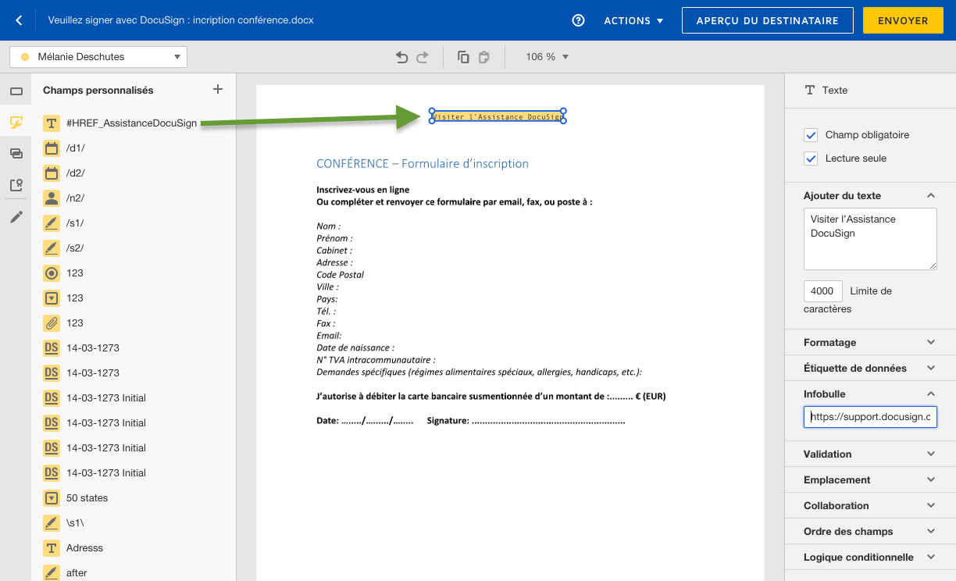Image resolution: width=956 pixels, height=581 pixels.
Task: Click calendar icon beside /d2/
Action: click(52, 173)
